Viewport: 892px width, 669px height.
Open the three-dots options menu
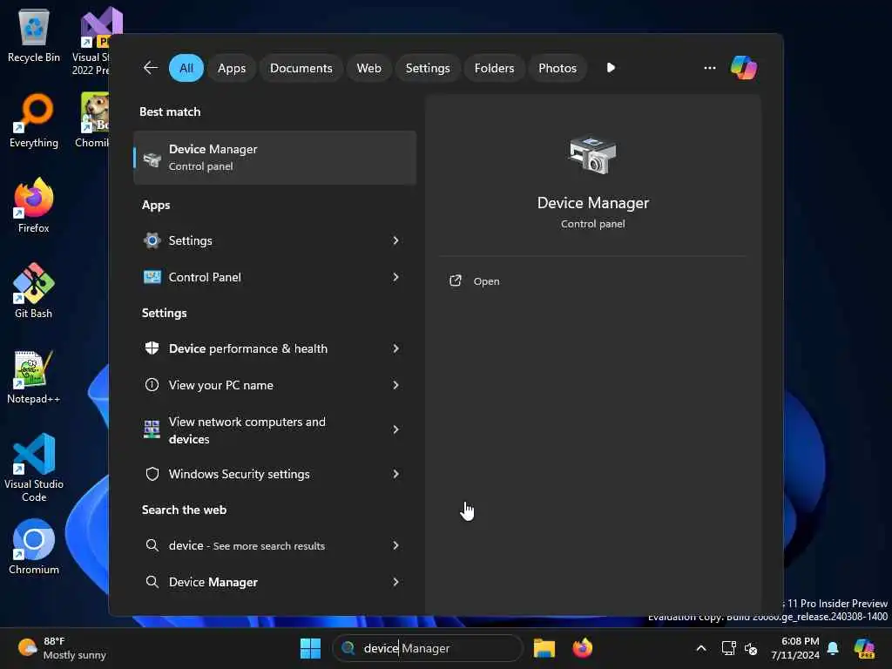709,68
